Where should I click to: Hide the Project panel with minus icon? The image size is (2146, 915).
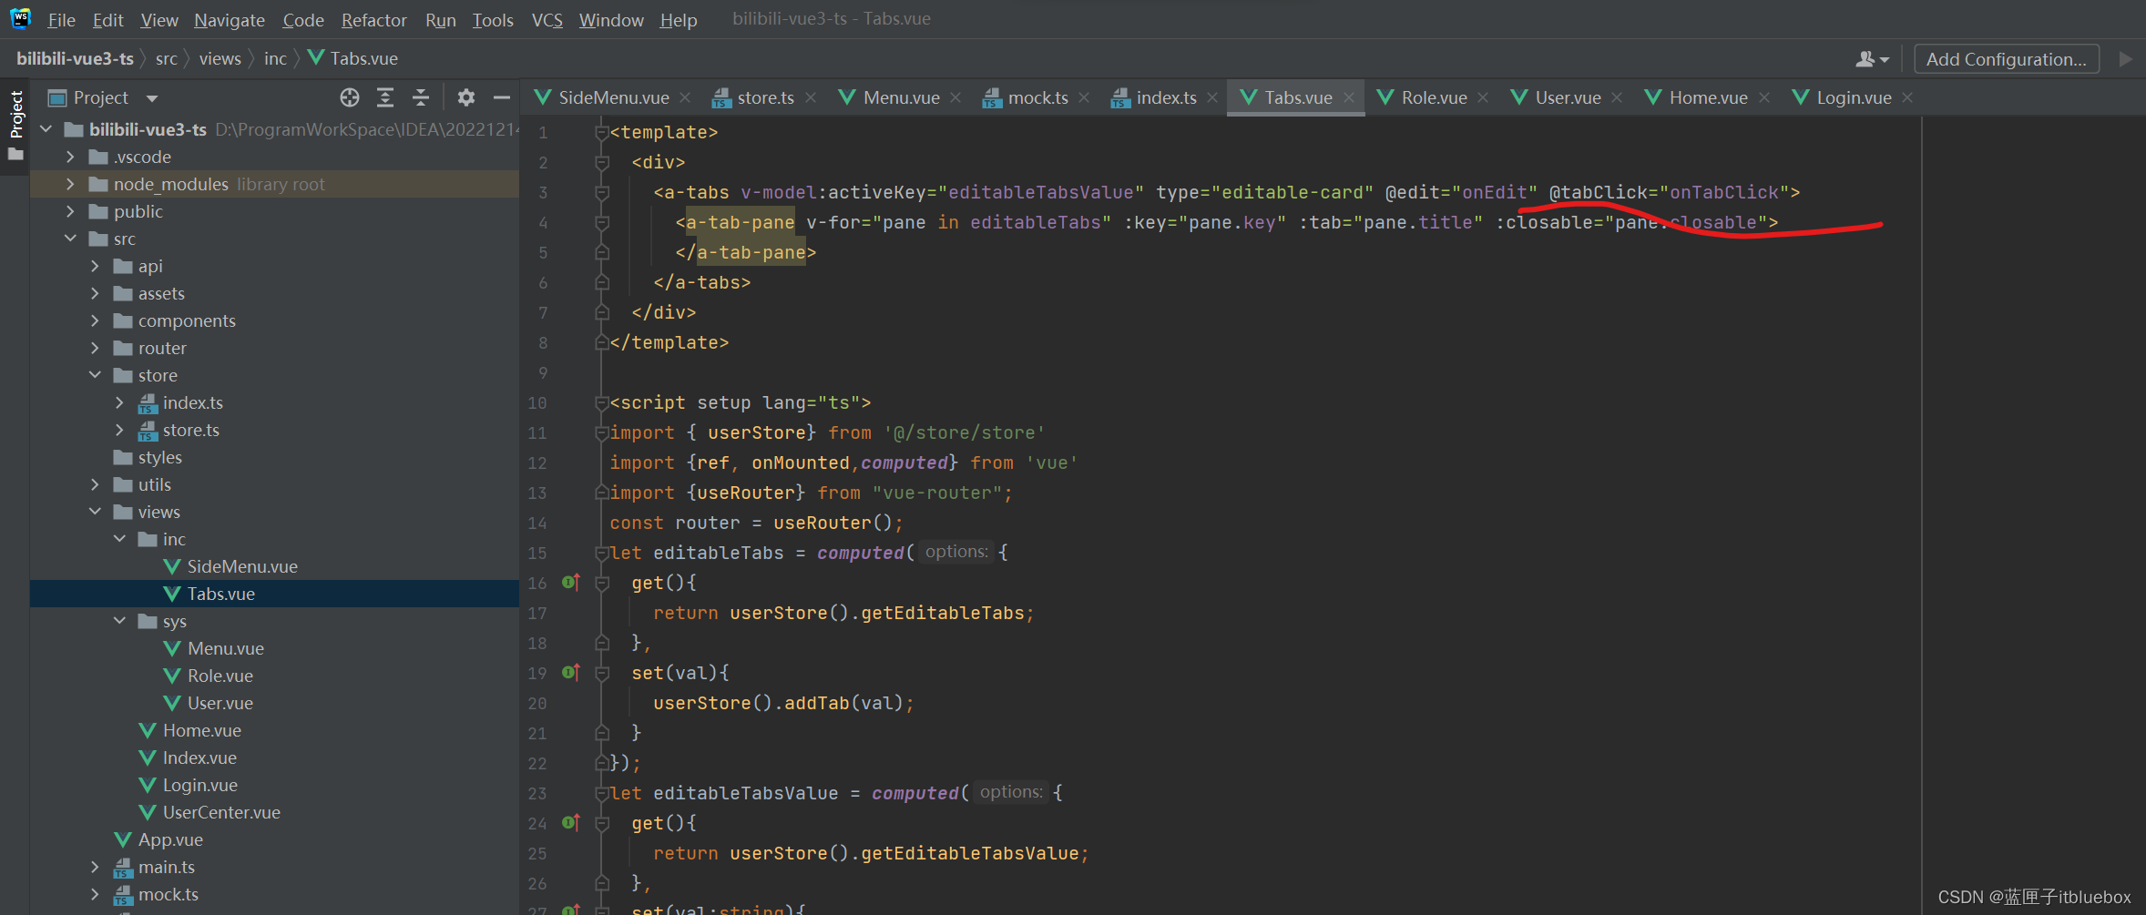pos(501,97)
